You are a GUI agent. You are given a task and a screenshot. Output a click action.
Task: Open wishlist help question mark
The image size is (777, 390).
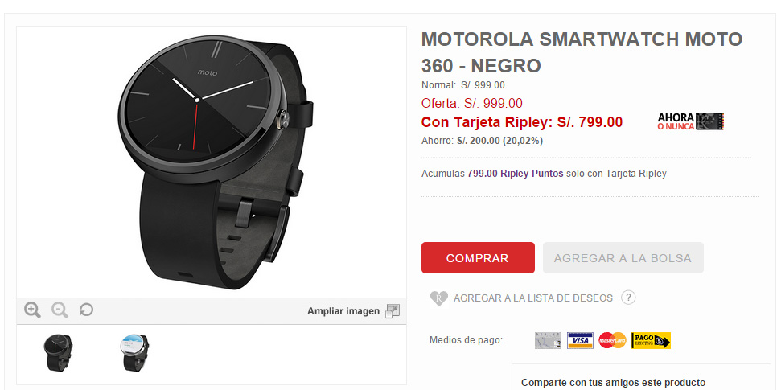[x=628, y=298]
